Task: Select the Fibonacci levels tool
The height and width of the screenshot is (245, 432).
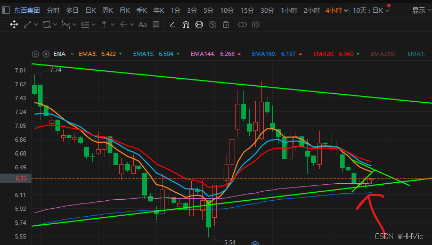Action: (x=85, y=24)
